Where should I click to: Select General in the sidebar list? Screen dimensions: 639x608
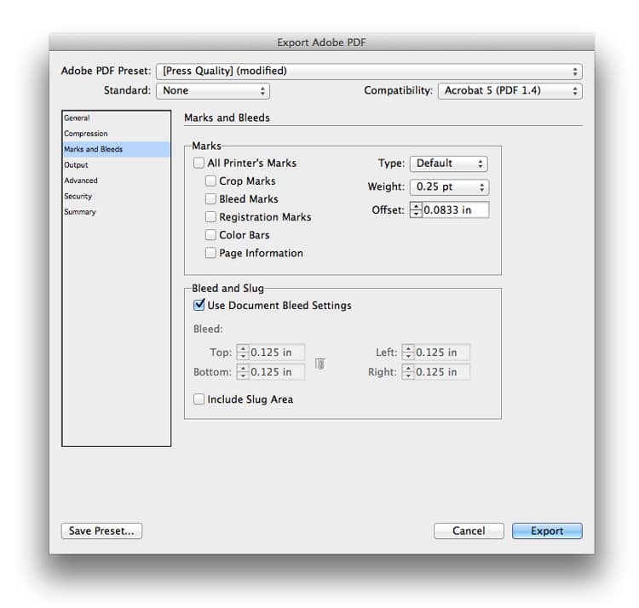point(116,118)
